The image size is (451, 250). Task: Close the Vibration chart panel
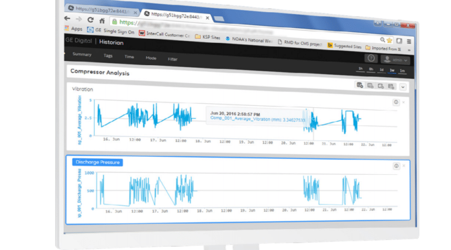coord(403,103)
